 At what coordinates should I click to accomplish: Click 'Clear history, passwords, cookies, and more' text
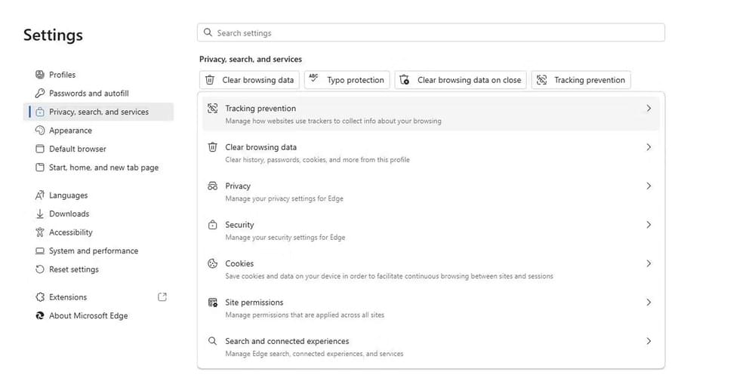click(x=317, y=160)
